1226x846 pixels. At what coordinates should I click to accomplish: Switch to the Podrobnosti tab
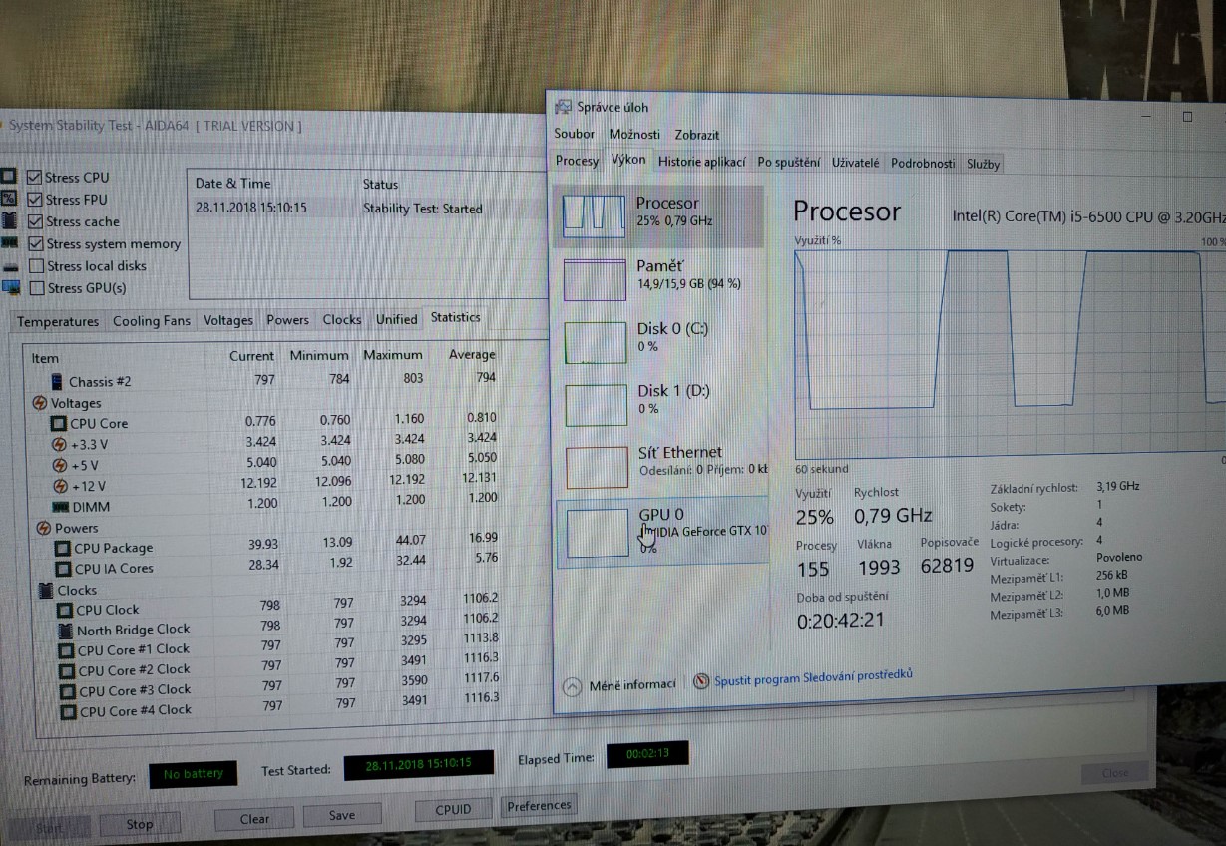point(922,164)
